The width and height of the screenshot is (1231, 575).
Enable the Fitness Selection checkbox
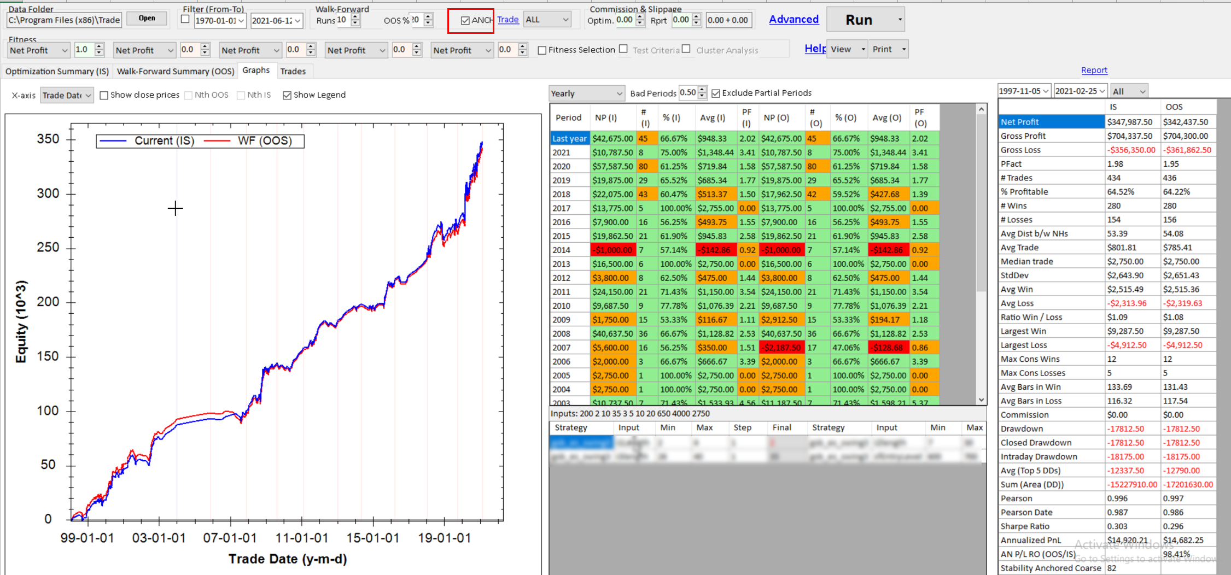tap(542, 50)
